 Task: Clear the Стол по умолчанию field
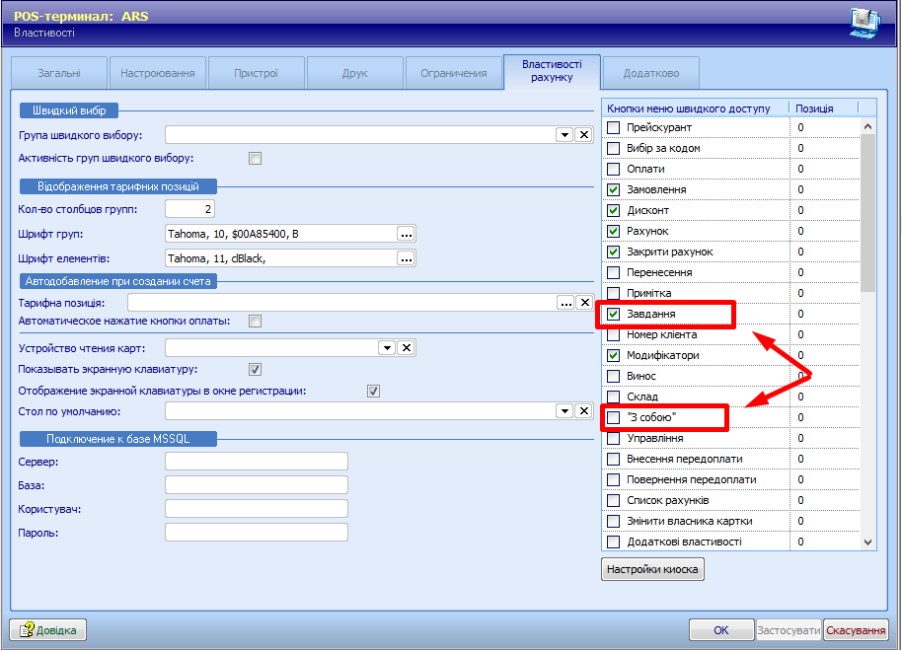[x=583, y=411]
